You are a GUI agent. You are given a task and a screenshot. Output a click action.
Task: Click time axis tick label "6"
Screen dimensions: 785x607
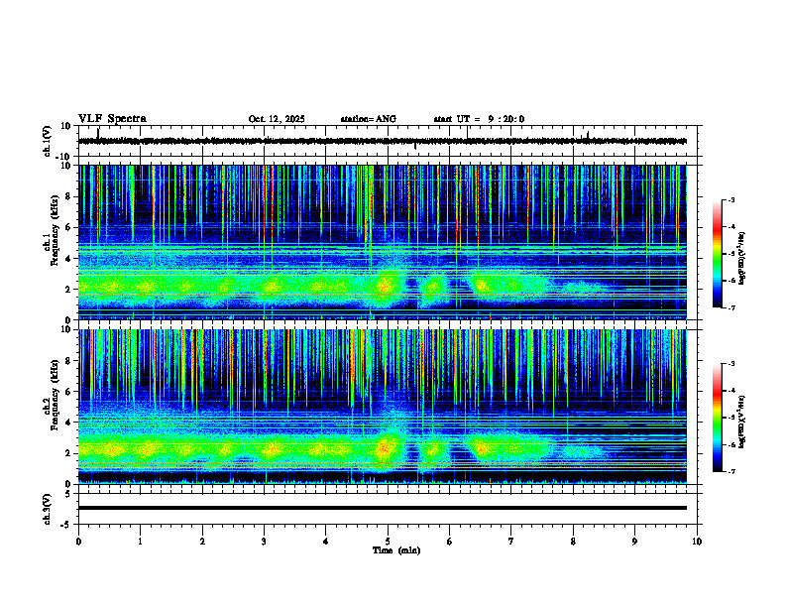[x=449, y=542]
